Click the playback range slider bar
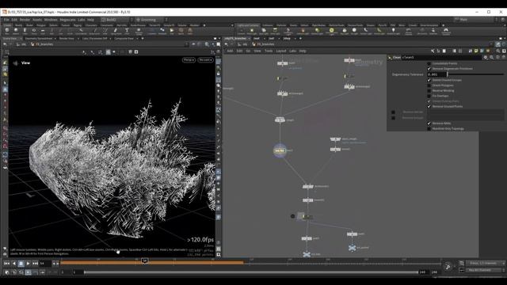The image size is (507, 285). (x=251, y=272)
